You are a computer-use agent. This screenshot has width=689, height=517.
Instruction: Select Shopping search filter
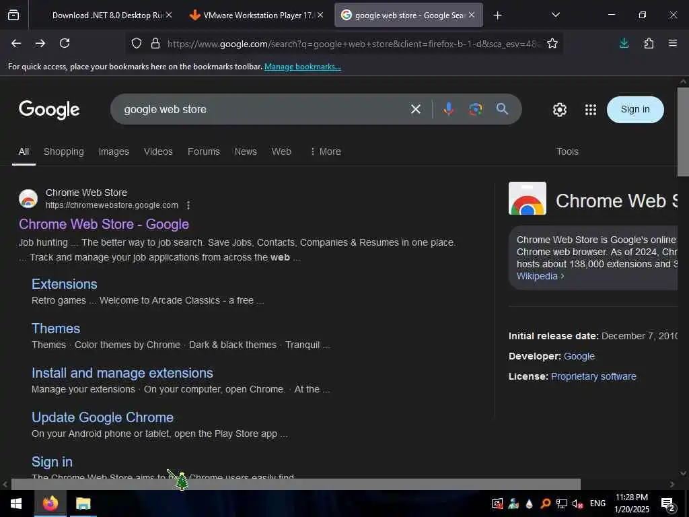tap(64, 151)
